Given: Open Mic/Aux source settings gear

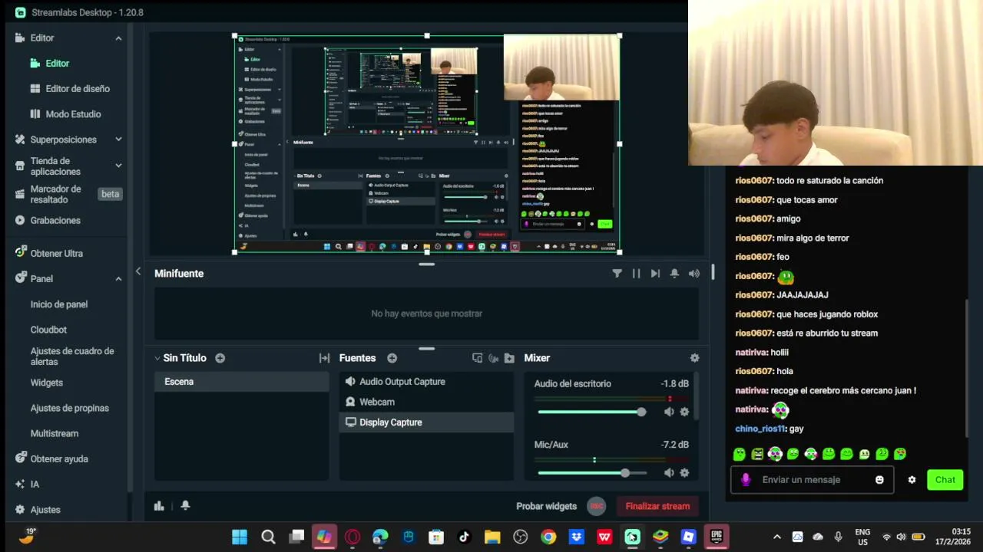Looking at the screenshot, I should [x=684, y=473].
